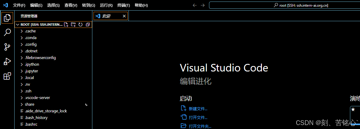The width and height of the screenshot is (360, 129).
Task: Expand the .conda folder
Action: pyautogui.click(x=53, y=38)
